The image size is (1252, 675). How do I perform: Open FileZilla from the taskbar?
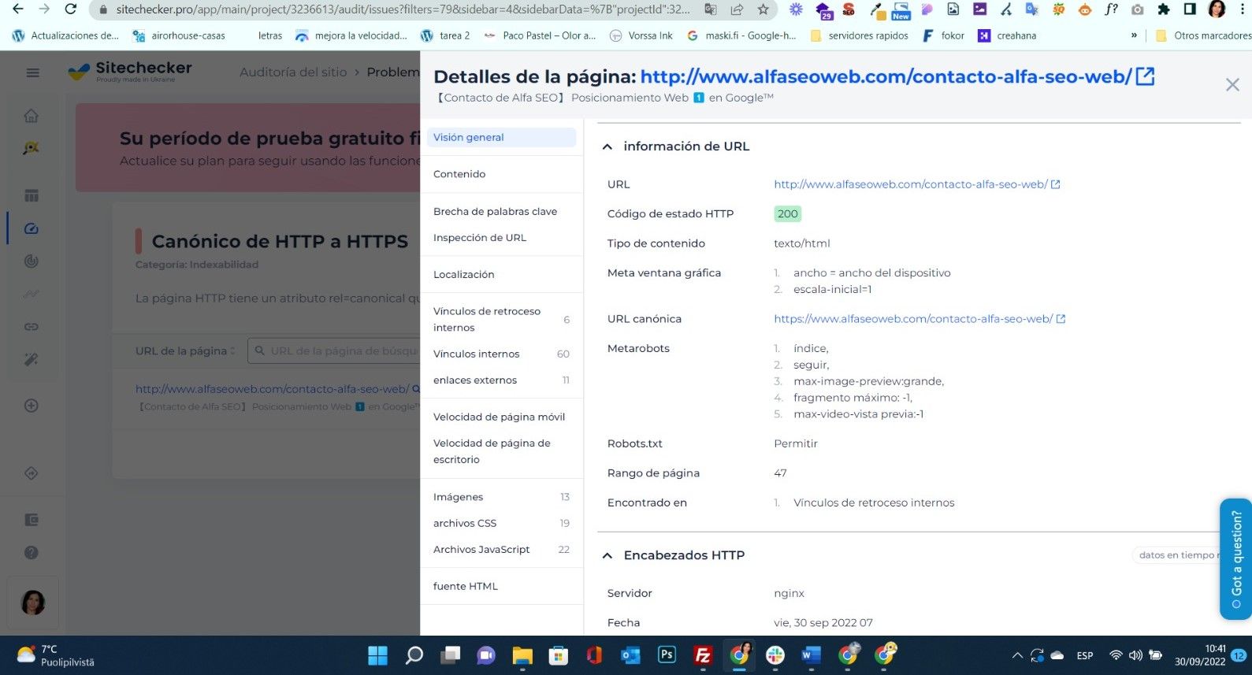click(x=703, y=655)
